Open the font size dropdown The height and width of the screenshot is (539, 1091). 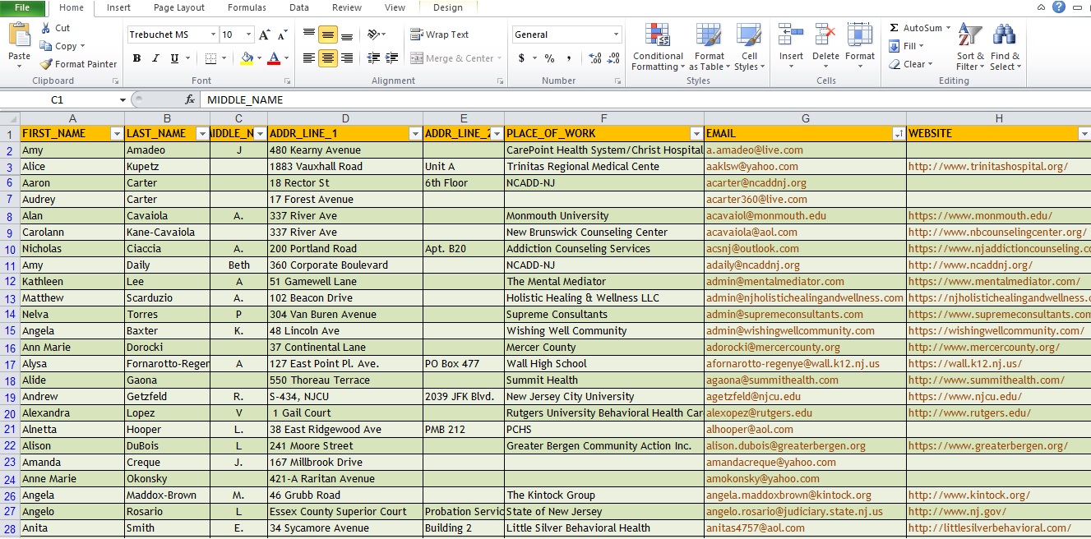(x=249, y=35)
